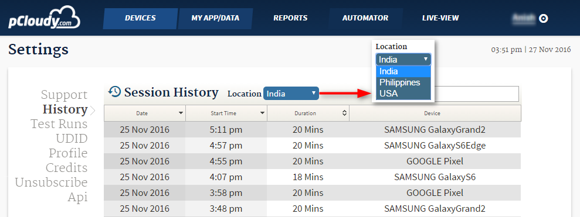Viewport: 580px width, 217px height.
Task: Sort by Start Time column arrow
Action: tap(262, 113)
